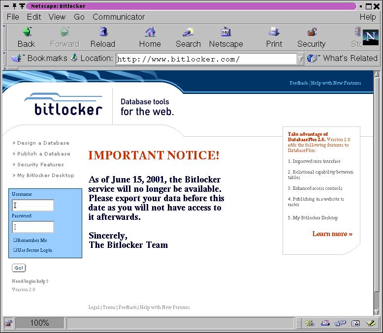Click the vertical scrollbar thumb

[377, 184]
